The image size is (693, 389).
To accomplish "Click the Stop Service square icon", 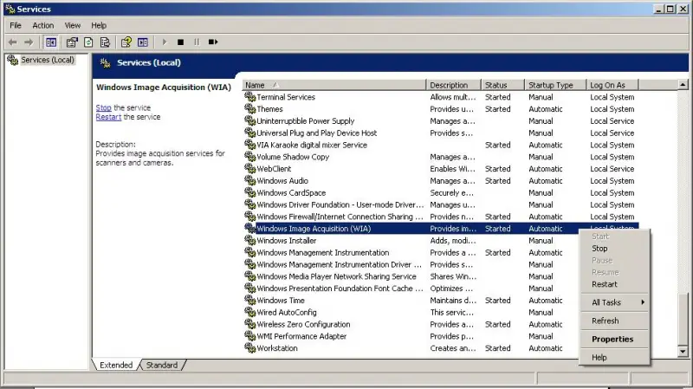I will click(180, 42).
